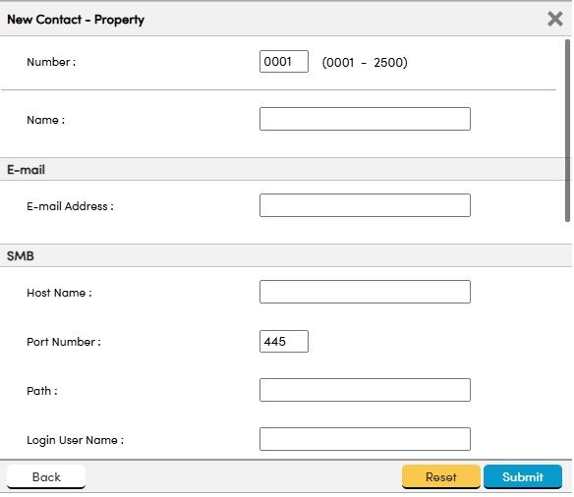
Task: Click the Login User Name label
Action: 75,440
